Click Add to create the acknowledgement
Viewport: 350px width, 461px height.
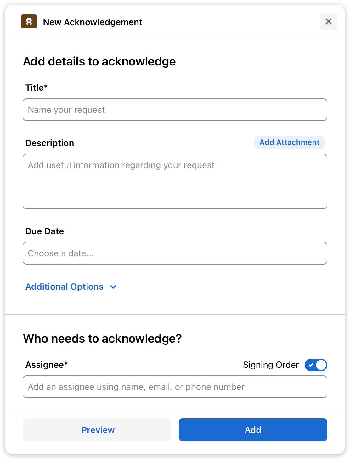pyautogui.click(x=253, y=430)
